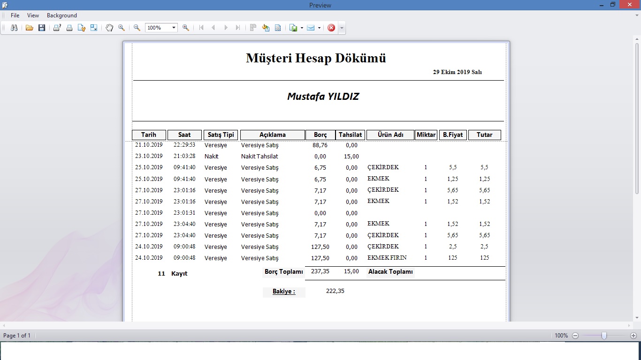
Task: Click the Open document folder icon
Action: tap(29, 28)
